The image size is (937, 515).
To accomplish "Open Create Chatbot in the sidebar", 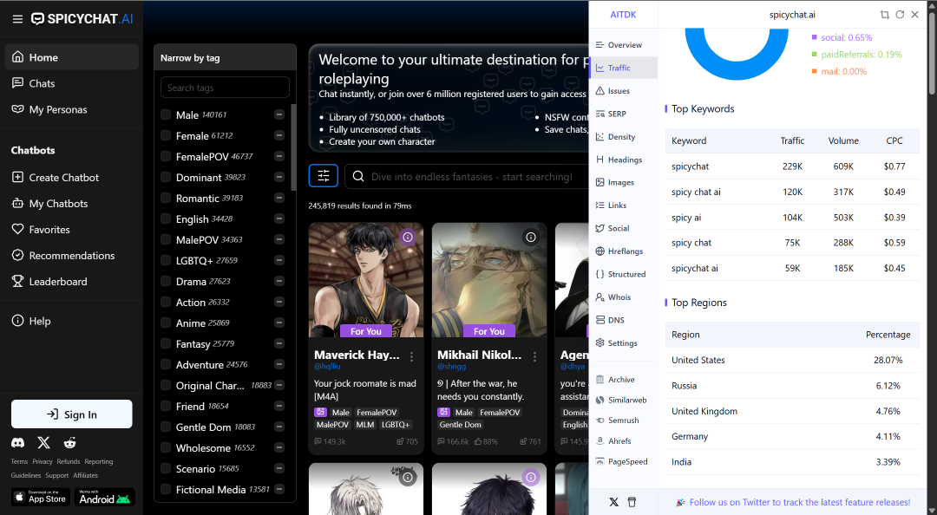I will tap(72, 178).
